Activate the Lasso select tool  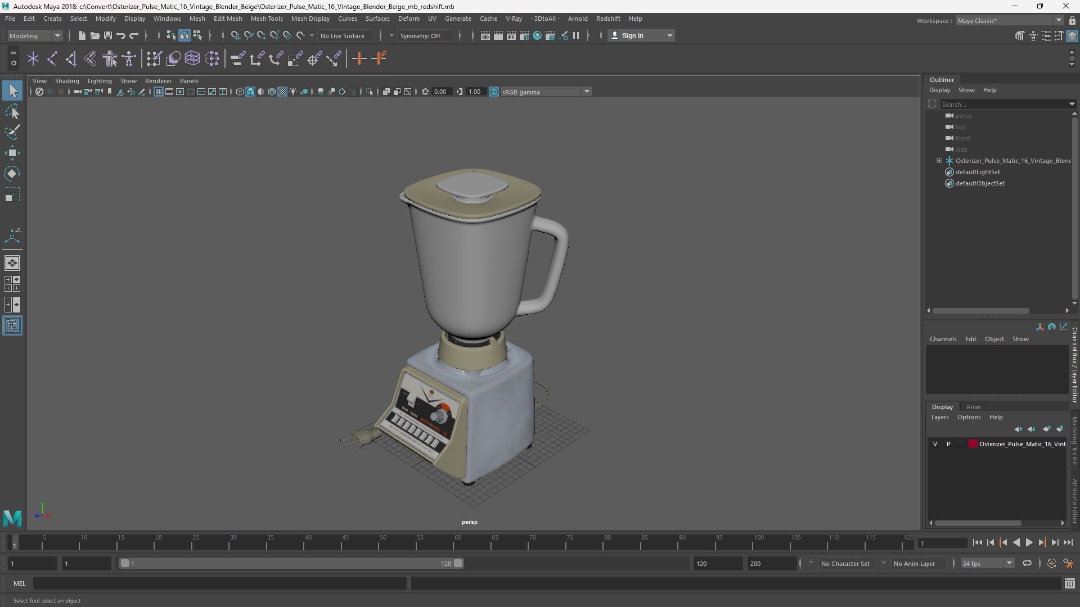click(12, 111)
